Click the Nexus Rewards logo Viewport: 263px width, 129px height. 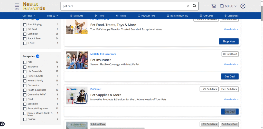click(34, 6)
